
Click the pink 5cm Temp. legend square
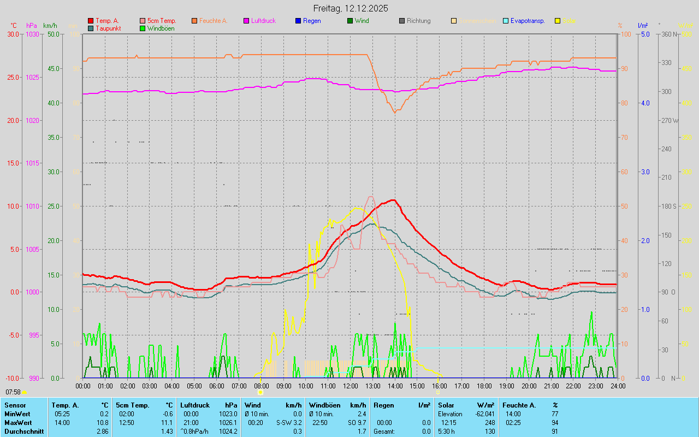coord(143,21)
